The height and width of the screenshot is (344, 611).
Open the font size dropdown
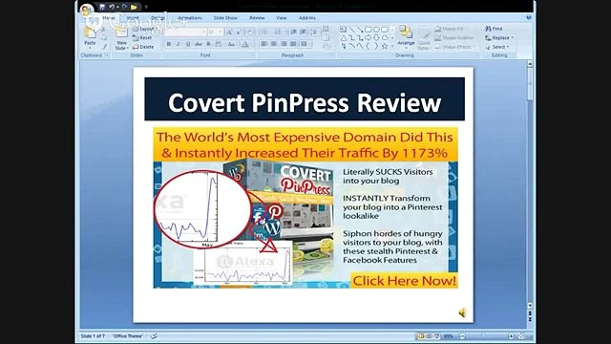click(x=221, y=32)
